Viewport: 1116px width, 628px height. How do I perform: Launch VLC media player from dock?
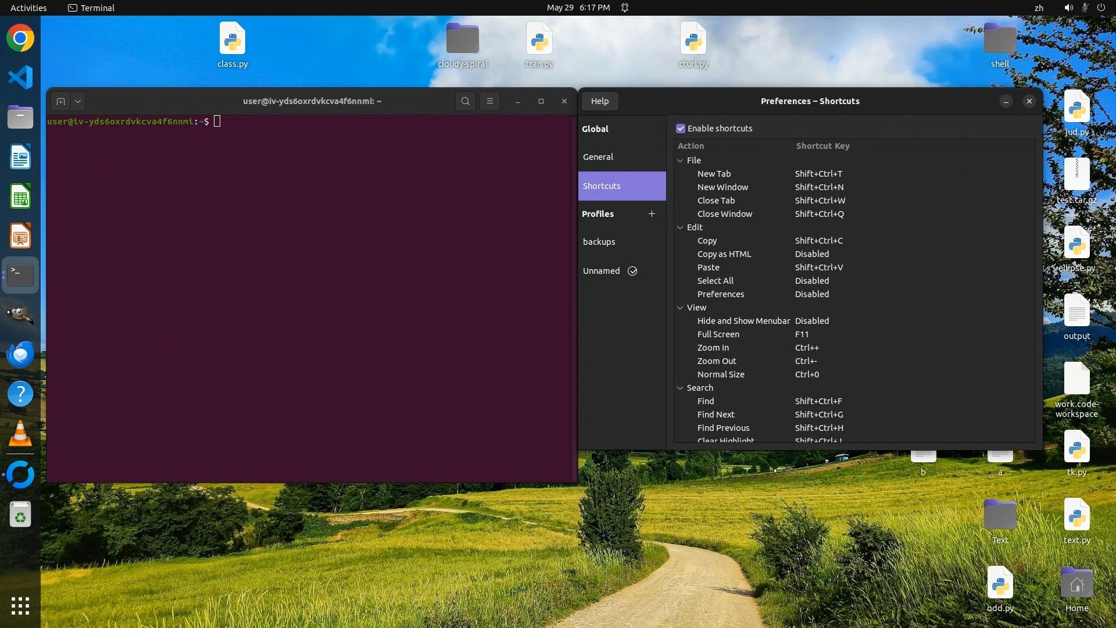pyautogui.click(x=20, y=434)
